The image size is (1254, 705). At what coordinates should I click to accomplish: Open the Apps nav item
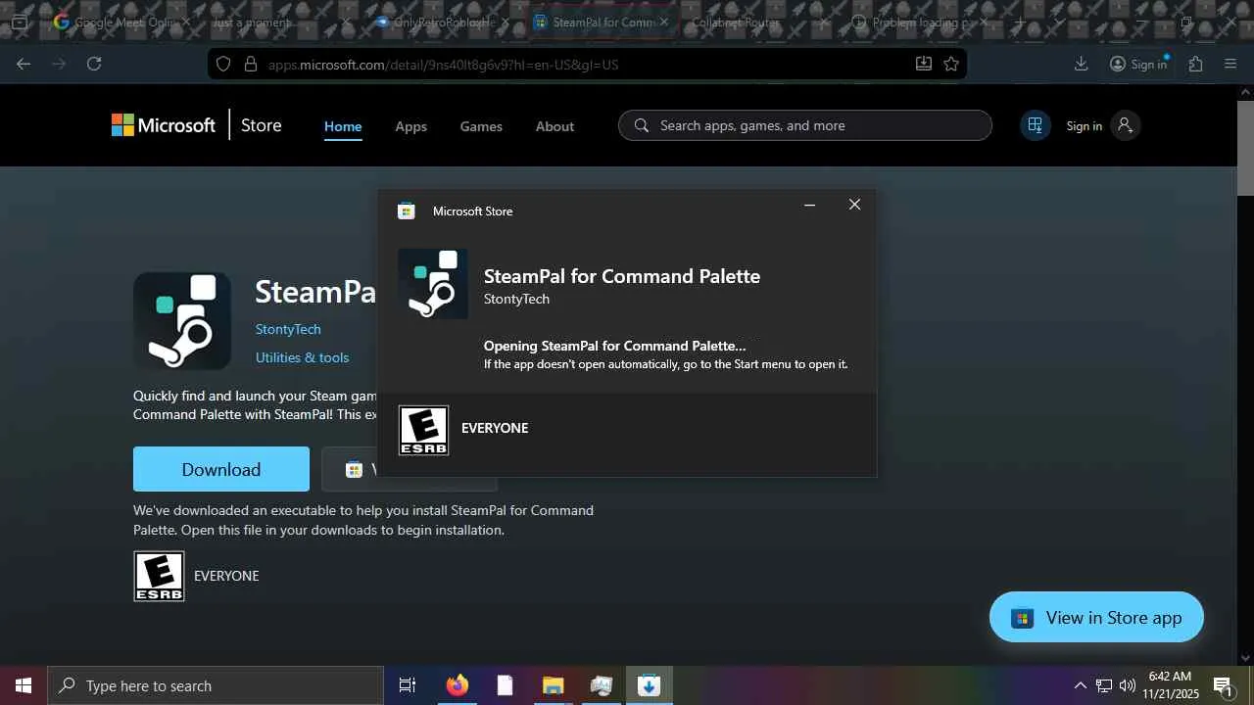coord(410,126)
